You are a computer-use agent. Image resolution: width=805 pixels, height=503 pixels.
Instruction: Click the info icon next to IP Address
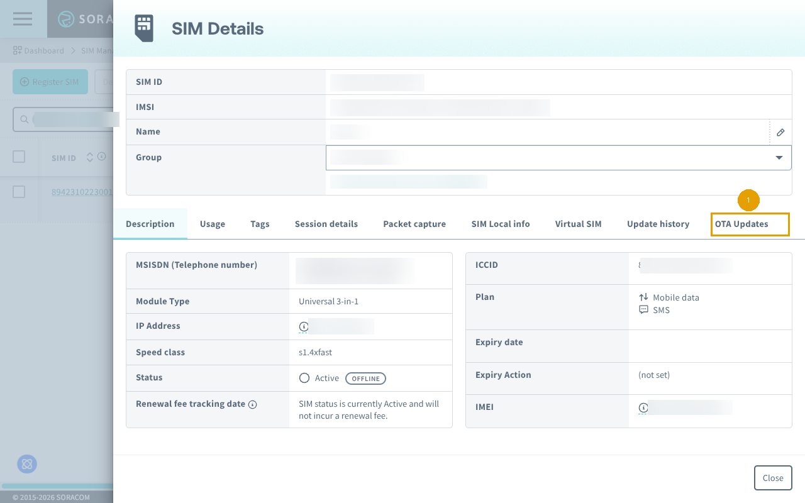point(303,326)
